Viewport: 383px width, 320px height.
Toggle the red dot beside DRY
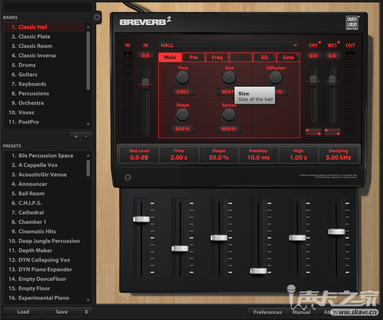click(x=320, y=42)
